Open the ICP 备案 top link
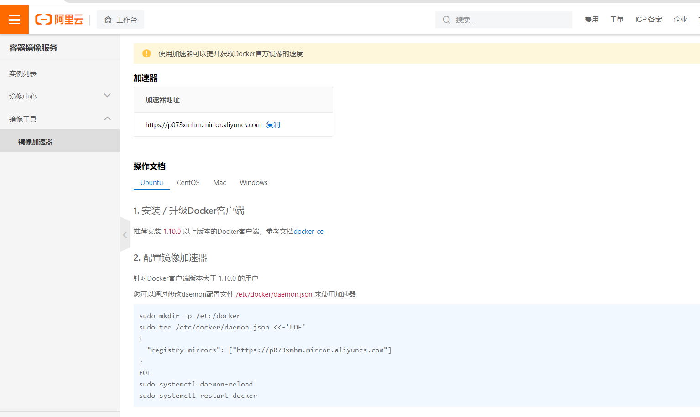 coord(648,20)
